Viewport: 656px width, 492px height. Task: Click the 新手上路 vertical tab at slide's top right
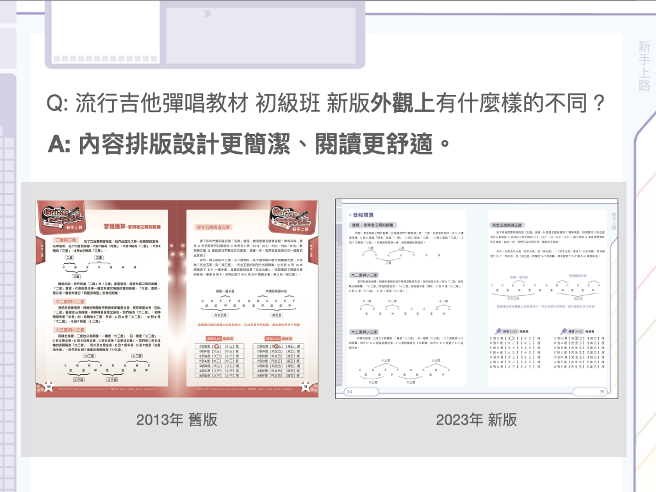click(x=643, y=66)
